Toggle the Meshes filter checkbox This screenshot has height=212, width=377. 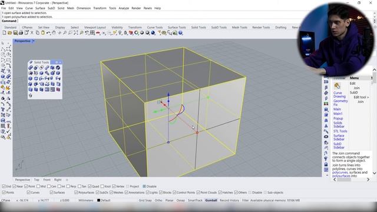(x=111, y=193)
